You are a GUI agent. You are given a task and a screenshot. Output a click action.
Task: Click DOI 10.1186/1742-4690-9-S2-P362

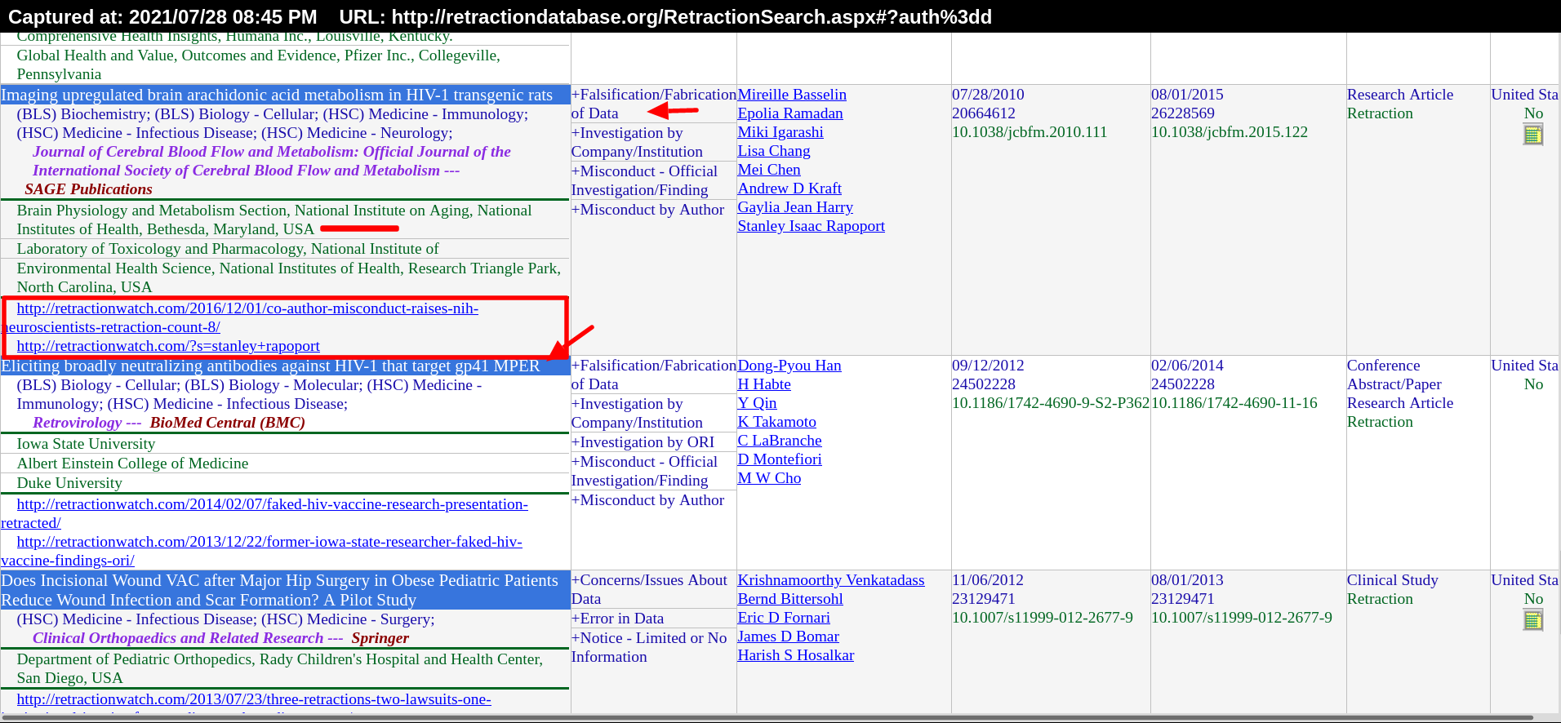(1051, 403)
